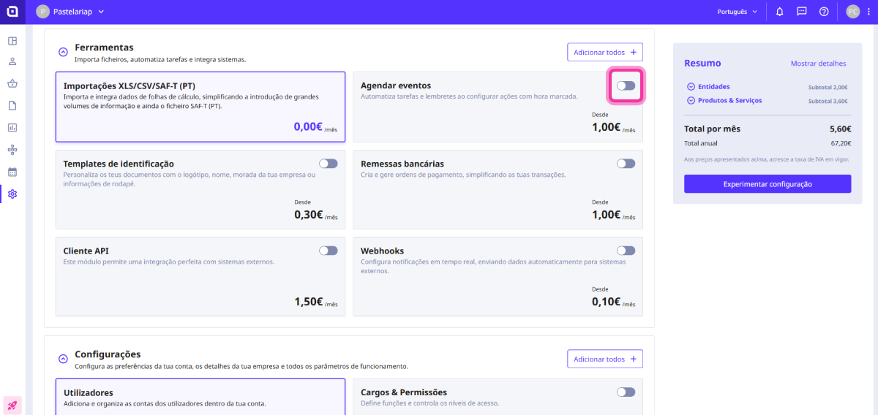Enable the Webhooks toggle

(x=626, y=251)
